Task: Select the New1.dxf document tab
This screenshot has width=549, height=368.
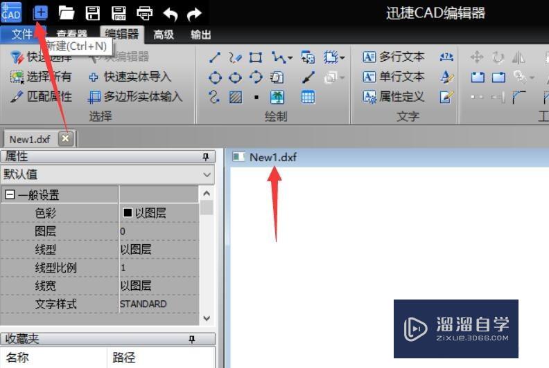Action: [x=30, y=140]
